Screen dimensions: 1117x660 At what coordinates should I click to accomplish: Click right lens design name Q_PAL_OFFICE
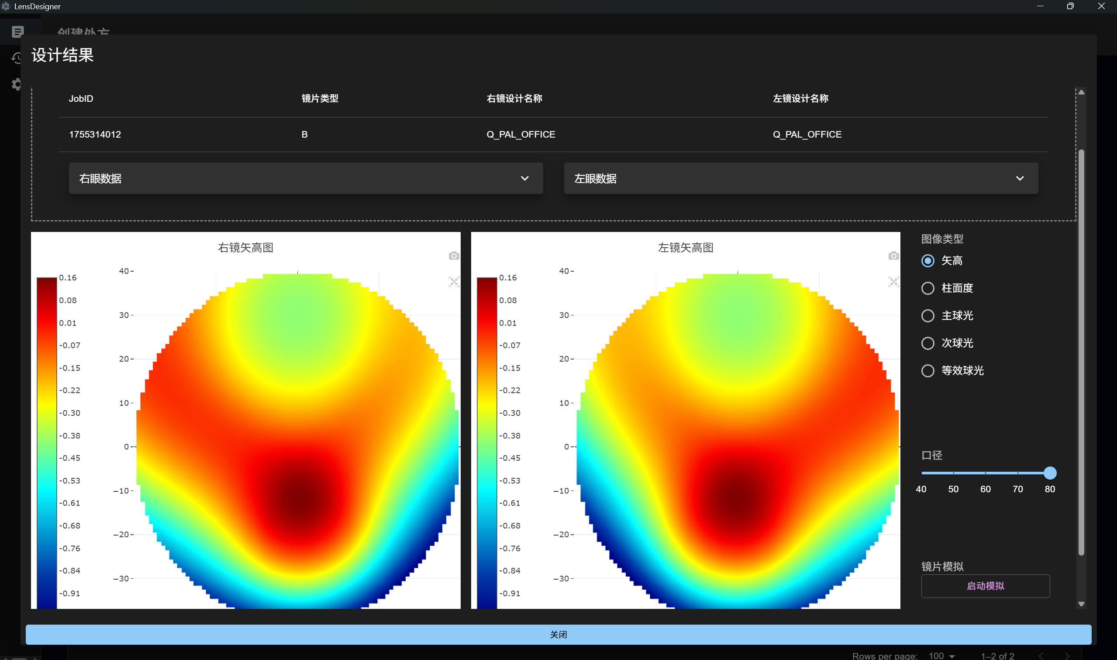click(x=521, y=134)
